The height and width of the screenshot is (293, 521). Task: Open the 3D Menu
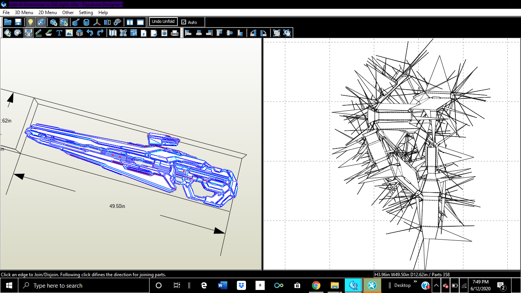click(x=24, y=13)
